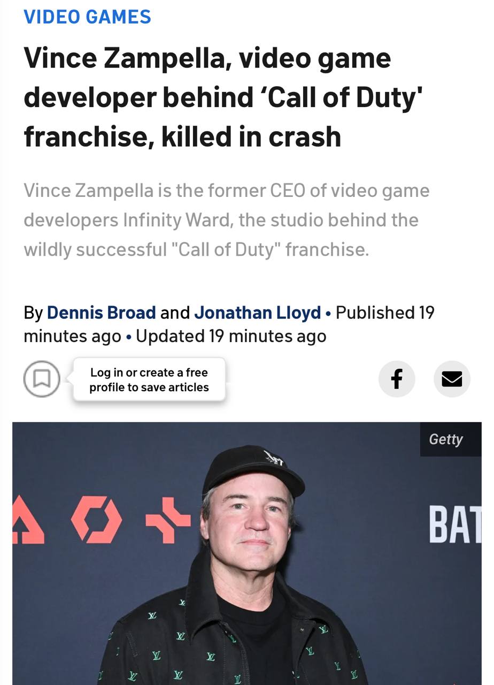
Task: Open author Dennis Broad's profile
Action: click(102, 312)
